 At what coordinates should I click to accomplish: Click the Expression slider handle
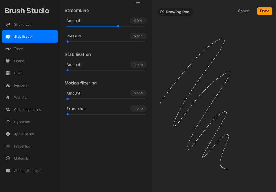point(68,114)
